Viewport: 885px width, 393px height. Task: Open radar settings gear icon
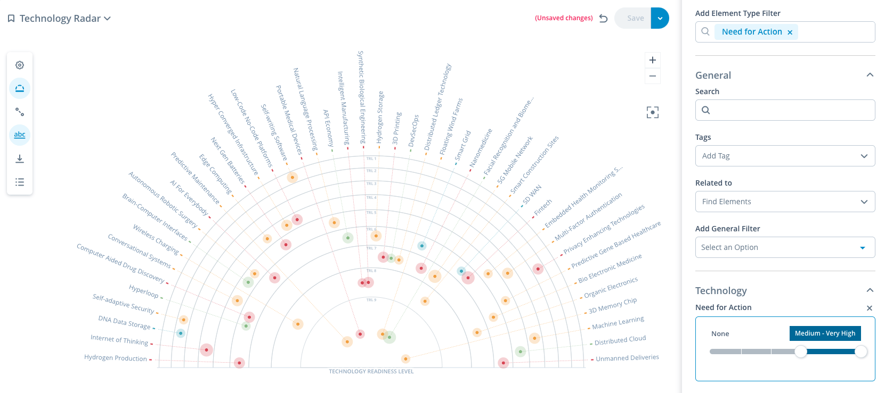(x=20, y=65)
